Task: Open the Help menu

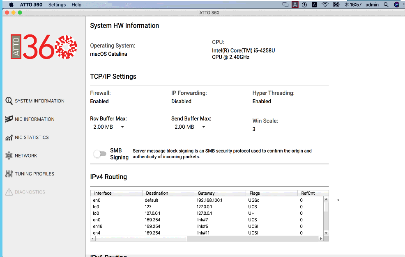Action: point(76,5)
